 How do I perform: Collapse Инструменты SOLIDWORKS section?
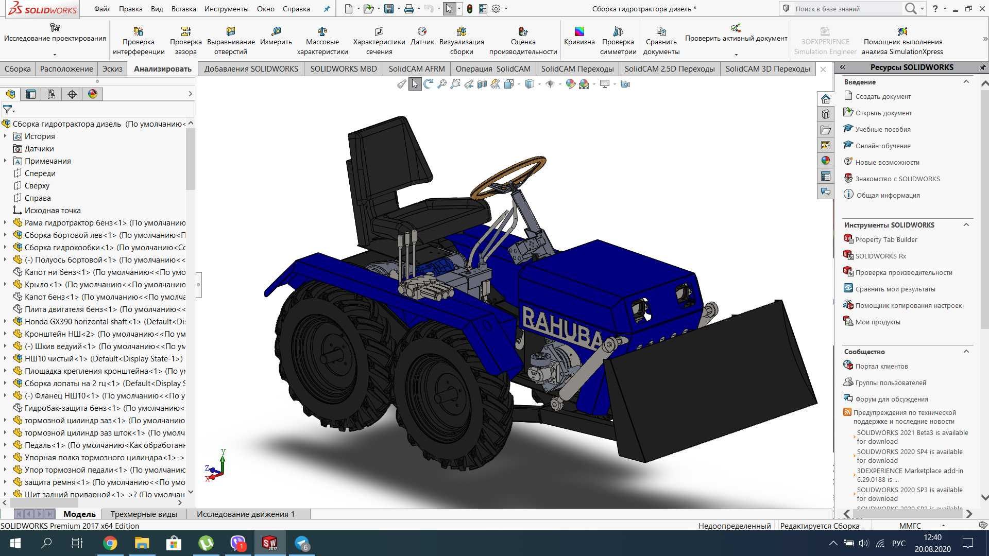966,225
